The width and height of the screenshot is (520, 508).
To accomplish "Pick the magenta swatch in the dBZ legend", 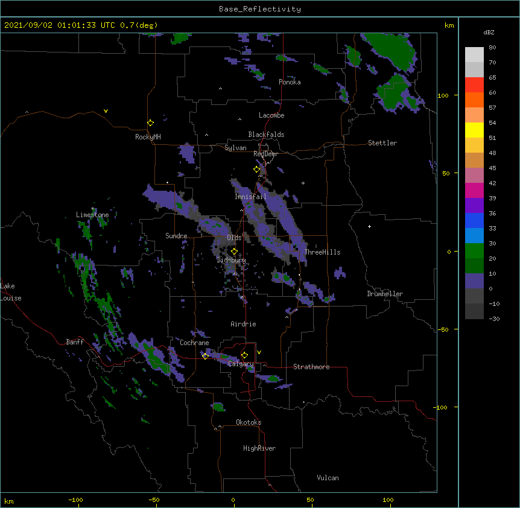I will tap(474, 190).
